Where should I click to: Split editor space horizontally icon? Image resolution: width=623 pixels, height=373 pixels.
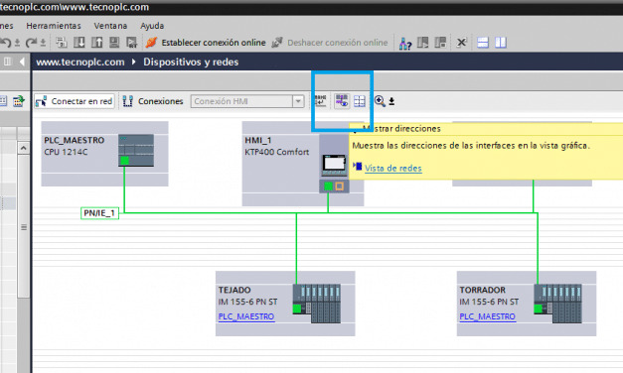483,43
